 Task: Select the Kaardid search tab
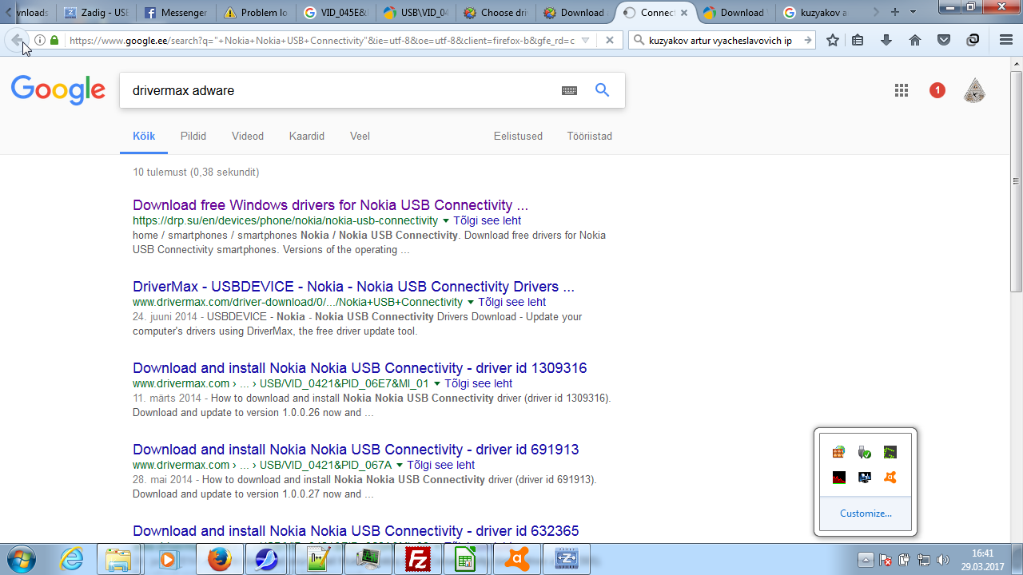(307, 137)
